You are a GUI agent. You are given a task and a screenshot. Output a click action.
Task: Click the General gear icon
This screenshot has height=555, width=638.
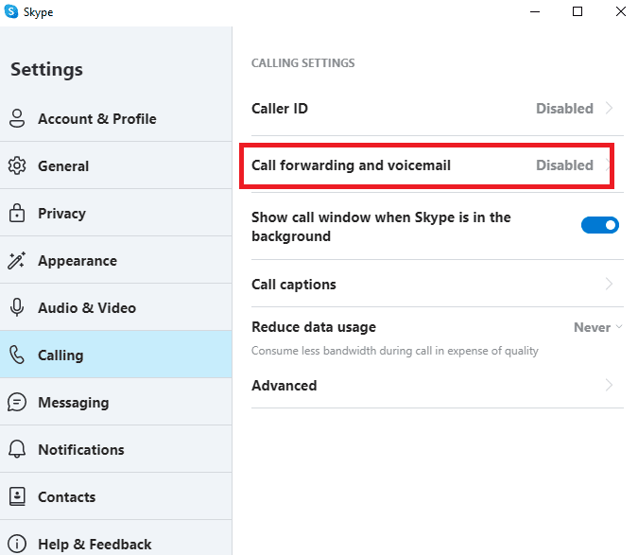pyautogui.click(x=17, y=165)
